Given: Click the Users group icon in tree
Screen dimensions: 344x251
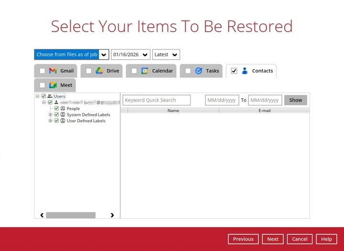Looking at the screenshot, I should tap(50, 96).
